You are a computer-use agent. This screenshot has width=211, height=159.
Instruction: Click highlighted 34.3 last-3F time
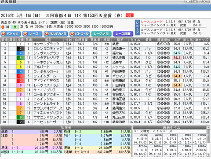[177, 58]
